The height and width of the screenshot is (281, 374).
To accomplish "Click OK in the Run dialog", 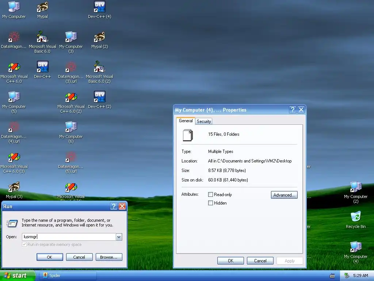I will tap(50, 257).
